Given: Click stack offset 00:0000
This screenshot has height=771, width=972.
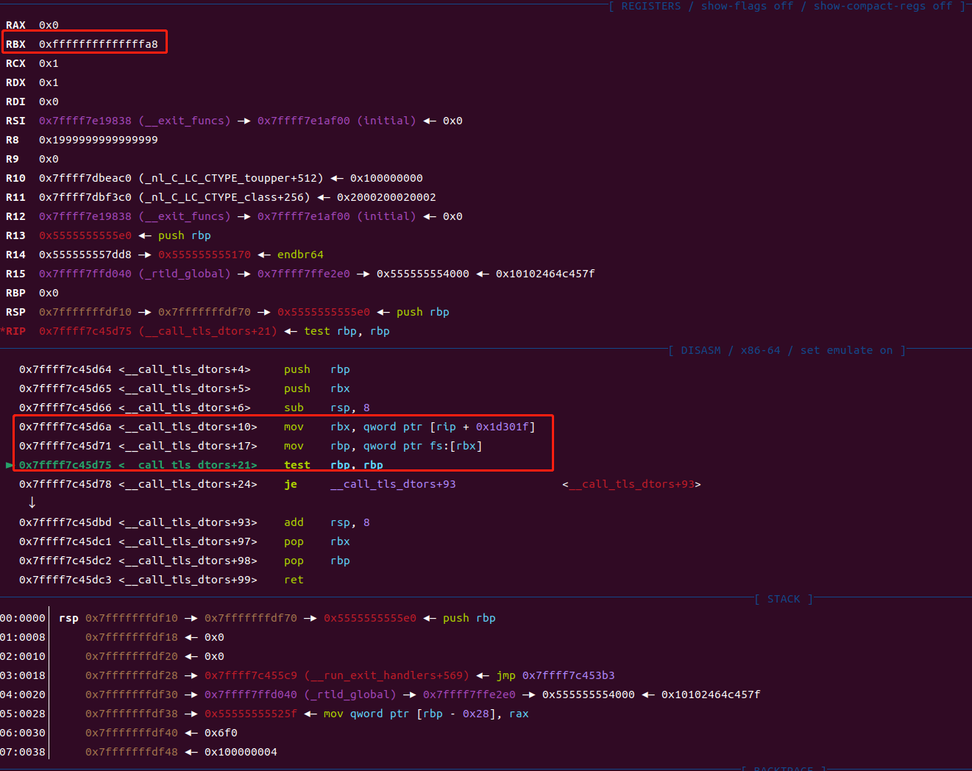Looking at the screenshot, I should point(23,618).
